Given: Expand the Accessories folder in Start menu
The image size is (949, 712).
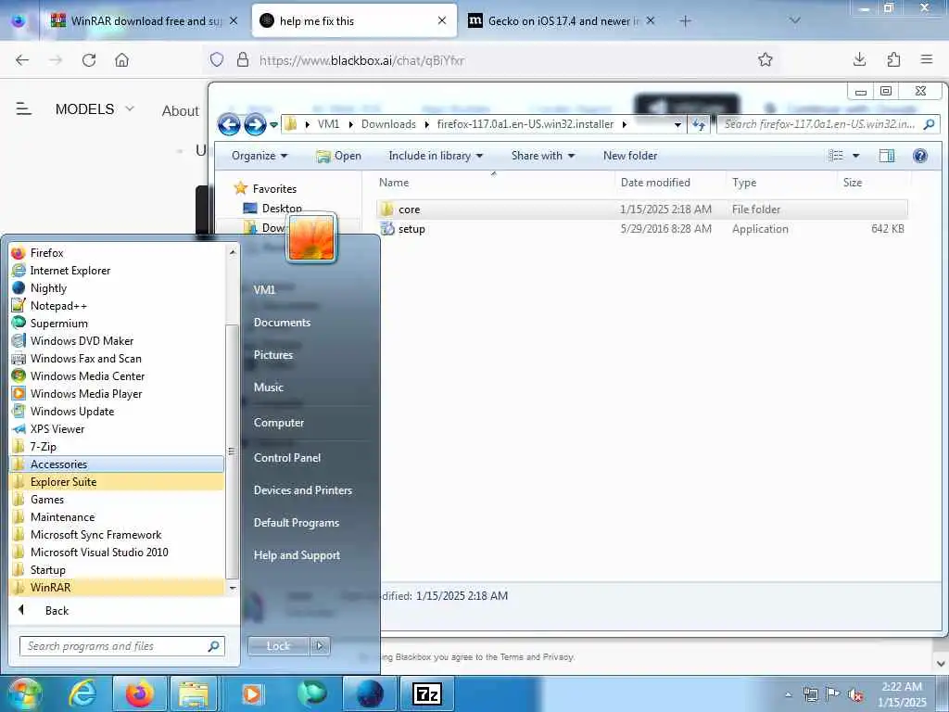Looking at the screenshot, I should coord(116,464).
